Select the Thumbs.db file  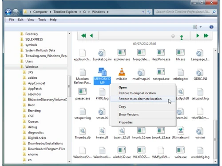(83, 133)
